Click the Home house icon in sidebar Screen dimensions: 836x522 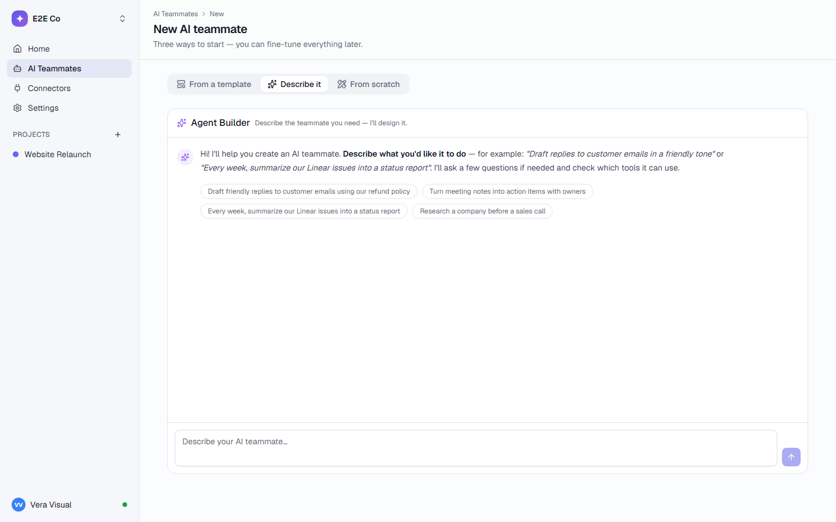click(x=17, y=49)
